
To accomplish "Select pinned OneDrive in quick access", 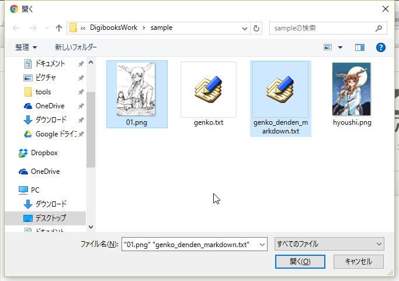I will pyautogui.click(x=50, y=106).
